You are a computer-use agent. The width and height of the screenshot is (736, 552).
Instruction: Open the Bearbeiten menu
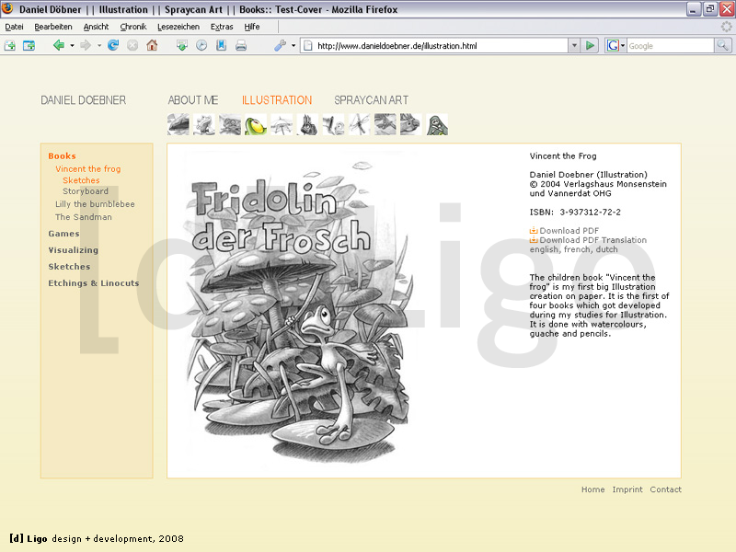53,27
